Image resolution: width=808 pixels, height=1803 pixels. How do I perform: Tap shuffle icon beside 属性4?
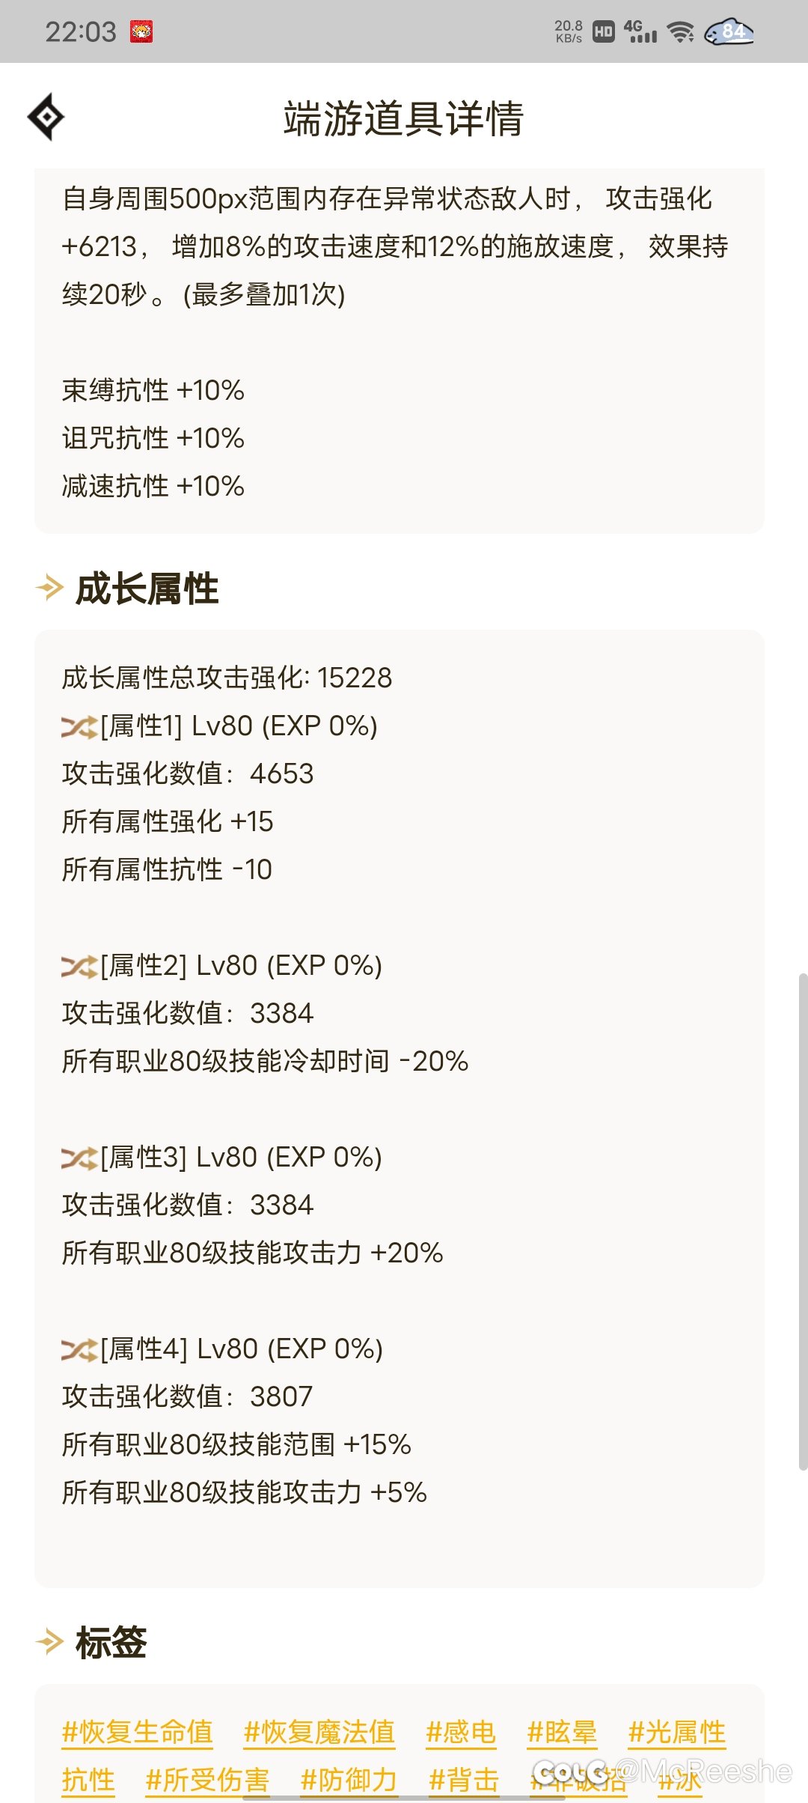click(79, 1349)
